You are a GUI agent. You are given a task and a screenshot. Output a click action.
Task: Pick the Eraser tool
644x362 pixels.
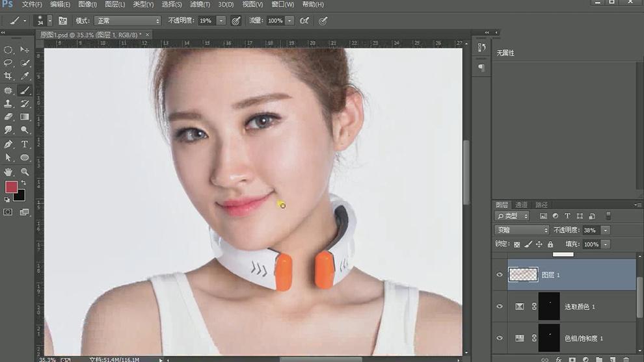click(x=8, y=118)
